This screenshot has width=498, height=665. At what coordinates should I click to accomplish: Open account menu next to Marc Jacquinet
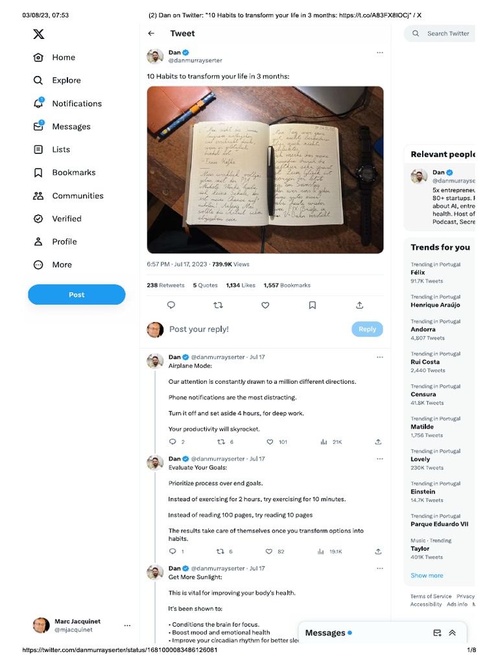click(x=127, y=625)
